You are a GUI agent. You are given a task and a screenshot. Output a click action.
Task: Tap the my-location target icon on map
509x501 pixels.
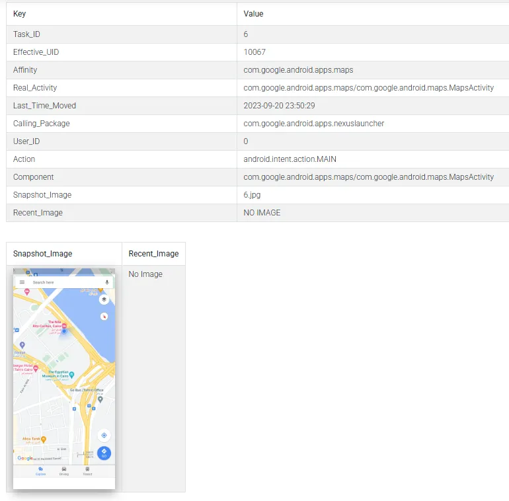(x=104, y=435)
